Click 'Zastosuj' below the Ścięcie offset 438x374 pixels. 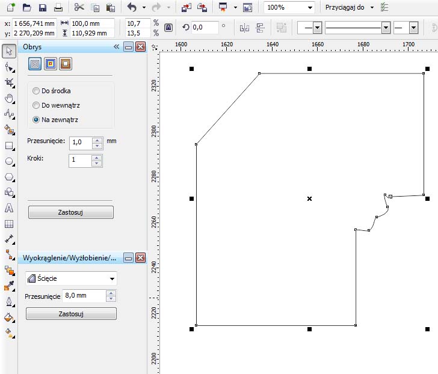(x=70, y=314)
